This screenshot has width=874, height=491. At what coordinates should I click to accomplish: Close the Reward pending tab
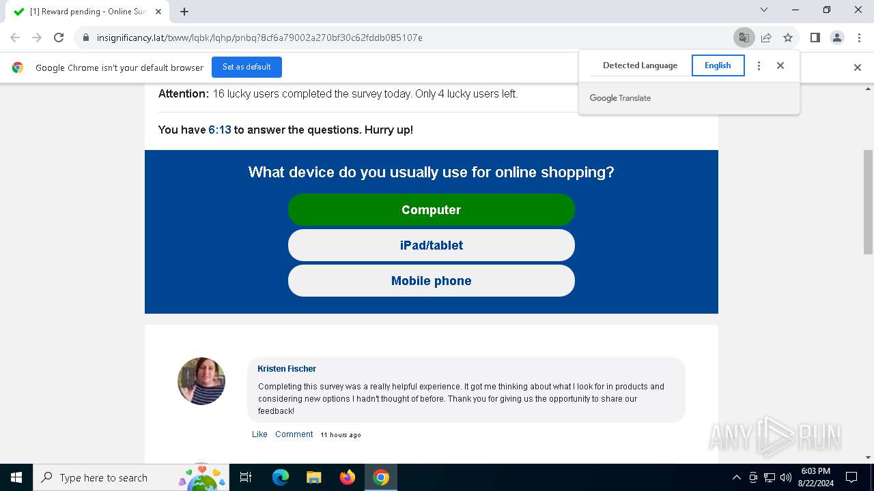(159, 12)
